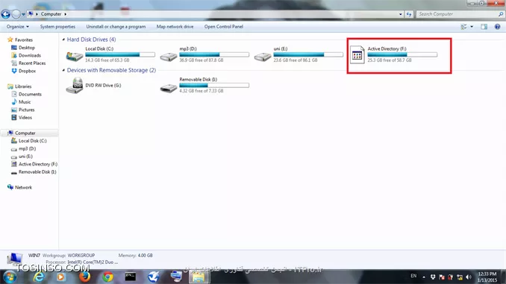Screen dimensions: 506x284
Task: Select Favorites in the navigation pane
Action: (x=24, y=40)
